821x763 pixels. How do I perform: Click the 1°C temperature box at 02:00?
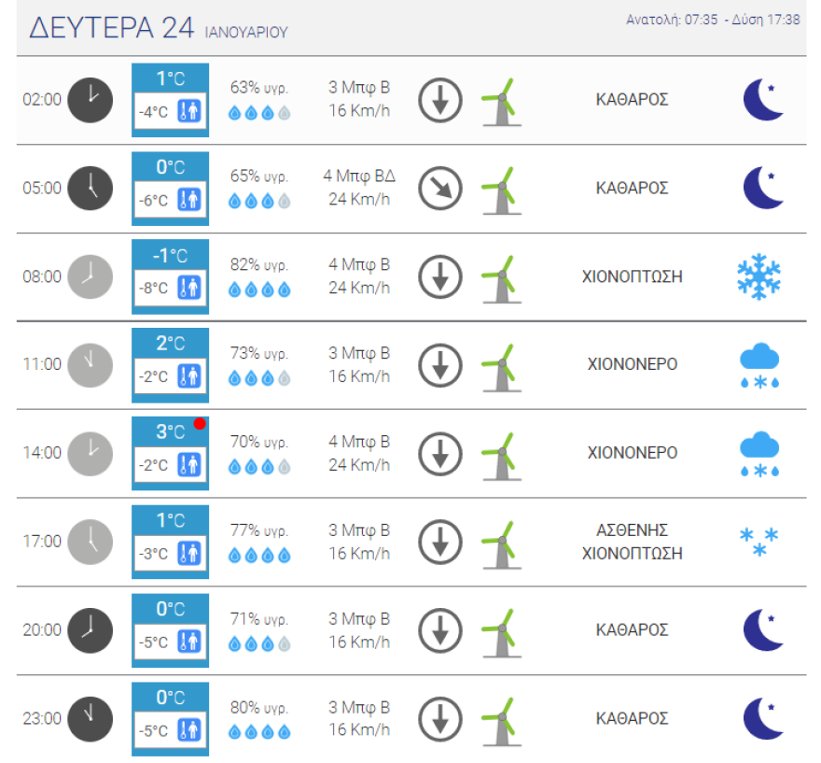[x=171, y=78]
